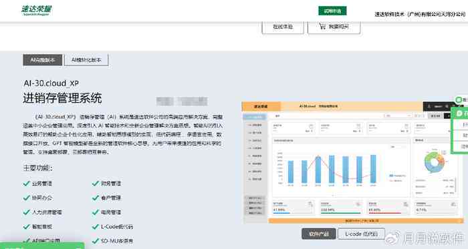Switch to the L-code 低代码 tab
The height and width of the screenshot is (249, 468).
point(361,234)
